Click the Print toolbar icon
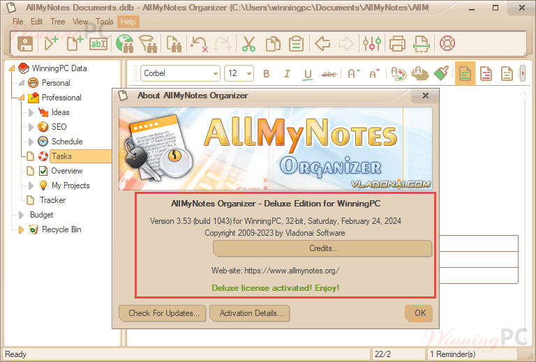The height and width of the screenshot is (362, 536). [x=397, y=44]
